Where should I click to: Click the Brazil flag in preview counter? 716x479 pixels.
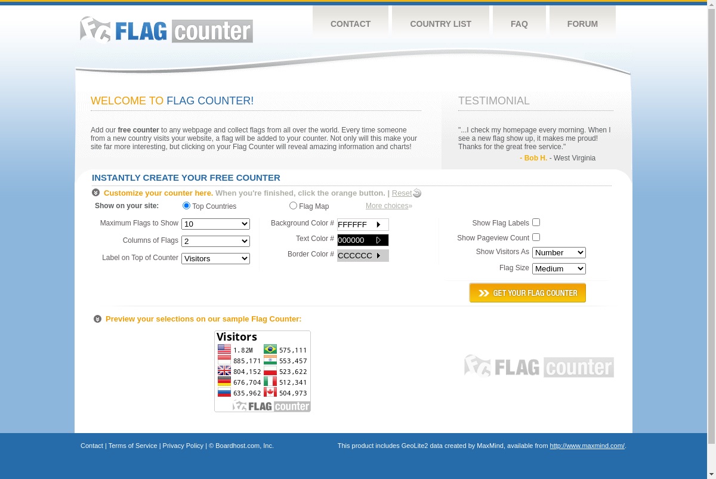pos(270,350)
